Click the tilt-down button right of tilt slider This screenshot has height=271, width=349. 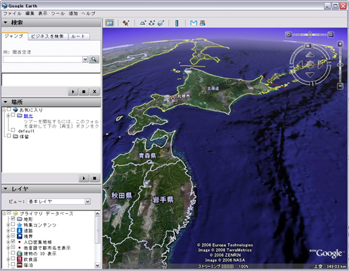tap(331, 34)
